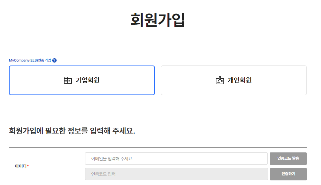Screen dimensions: 321x185
Task: Click the 개인회원 text label
Action: tap(240, 80)
